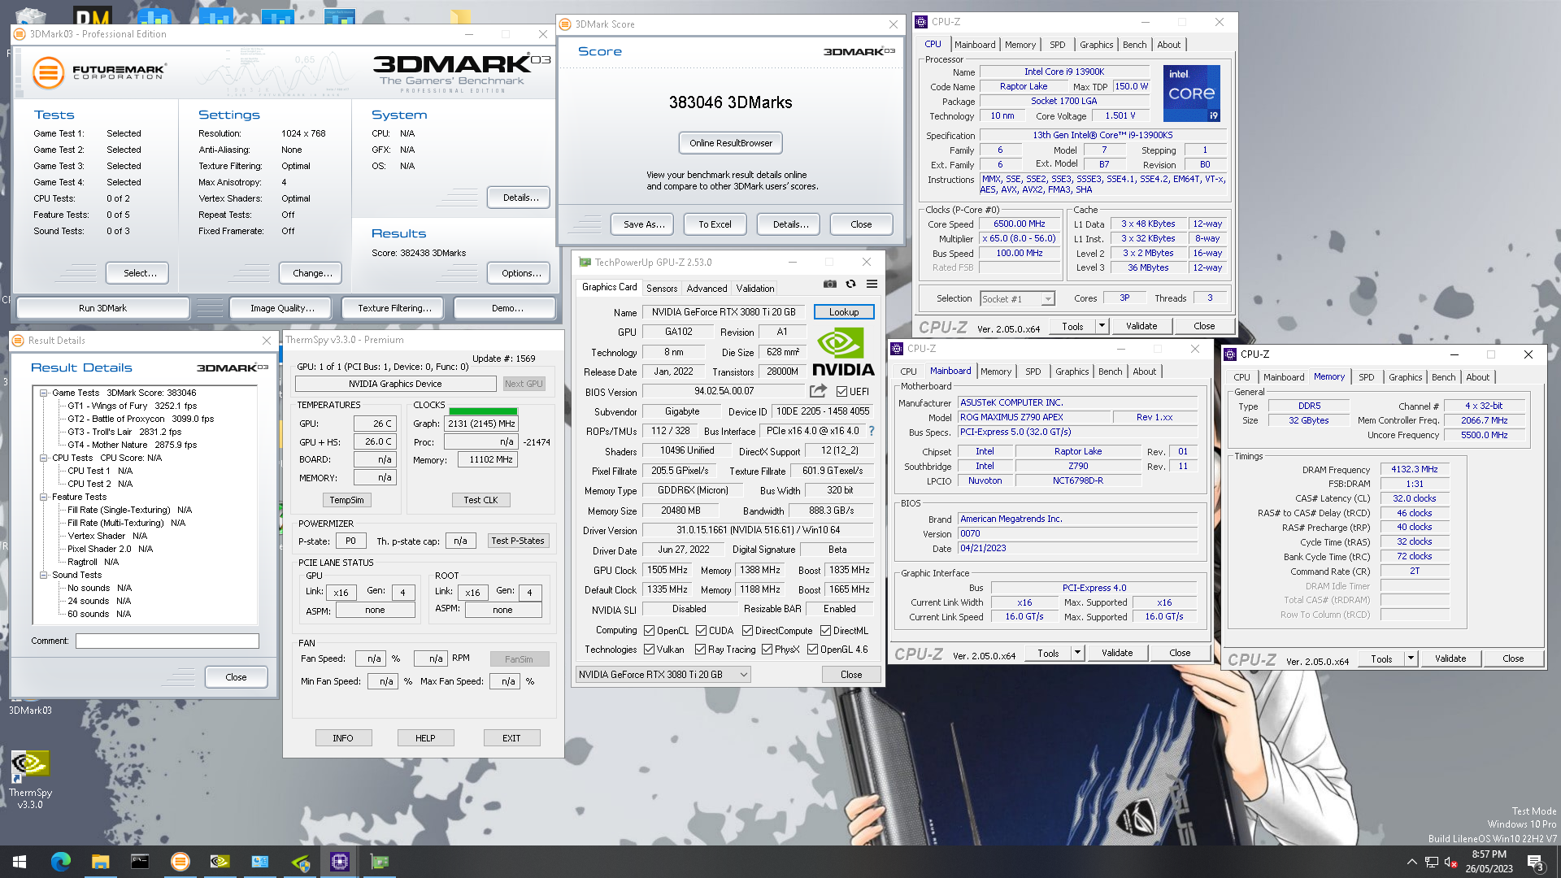Collapse the Feature Tests tree node
Image resolution: width=1561 pixels, height=878 pixels.
(44, 497)
